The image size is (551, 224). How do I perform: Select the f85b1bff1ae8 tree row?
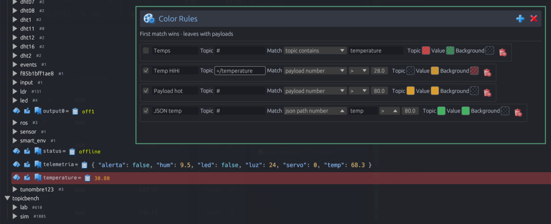pyautogui.click(x=38, y=73)
